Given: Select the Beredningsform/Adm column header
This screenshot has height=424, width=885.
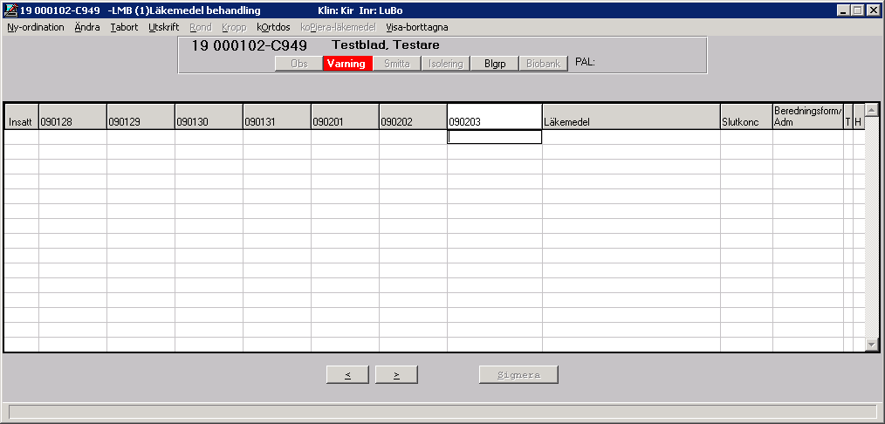Looking at the screenshot, I should (808, 117).
